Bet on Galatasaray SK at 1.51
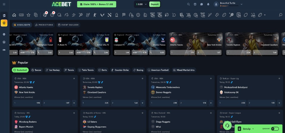The height and width of the screenshot is (133, 285). point(262,103)
